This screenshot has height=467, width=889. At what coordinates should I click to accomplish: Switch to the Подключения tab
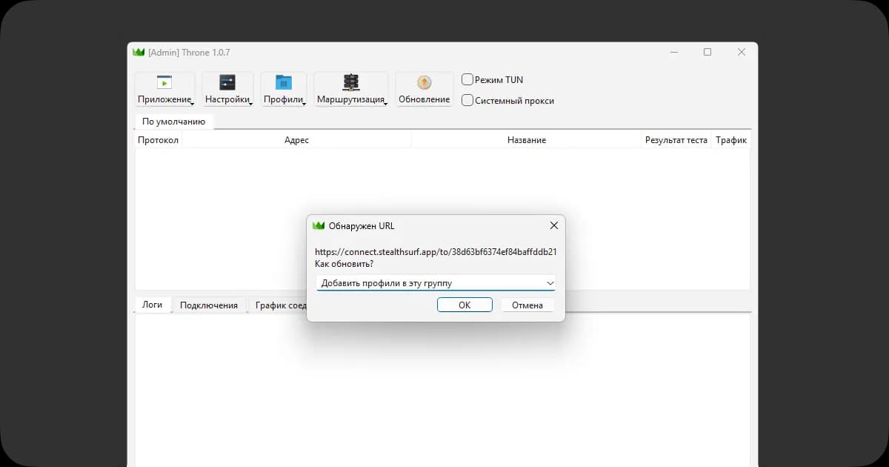coord(209,305)
